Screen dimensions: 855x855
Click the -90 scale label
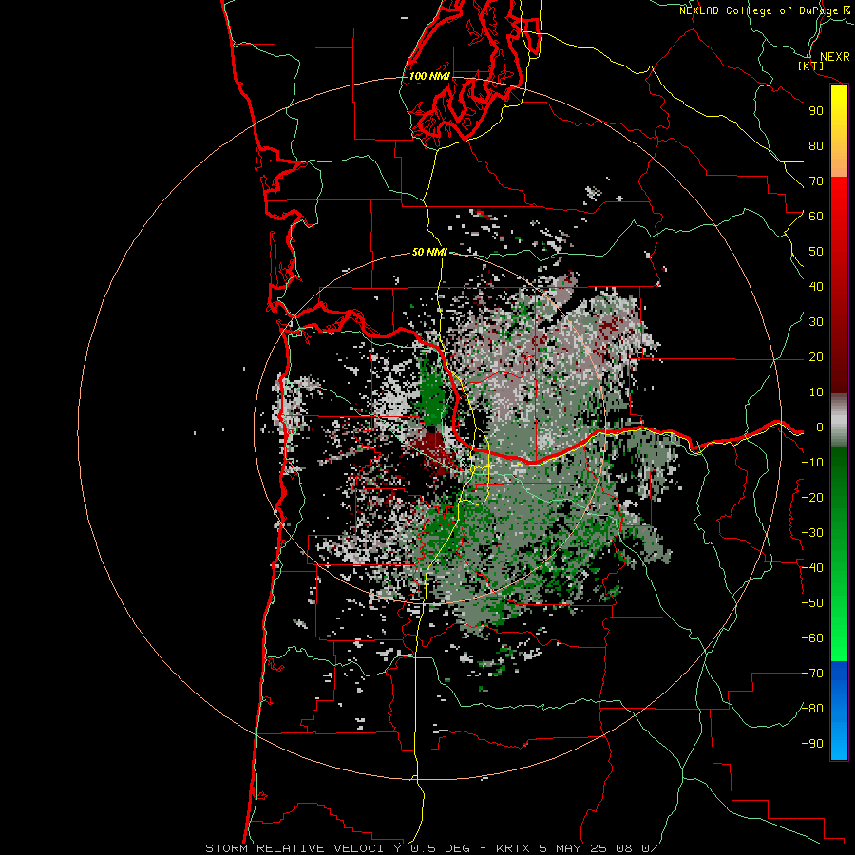coord(812,744)
